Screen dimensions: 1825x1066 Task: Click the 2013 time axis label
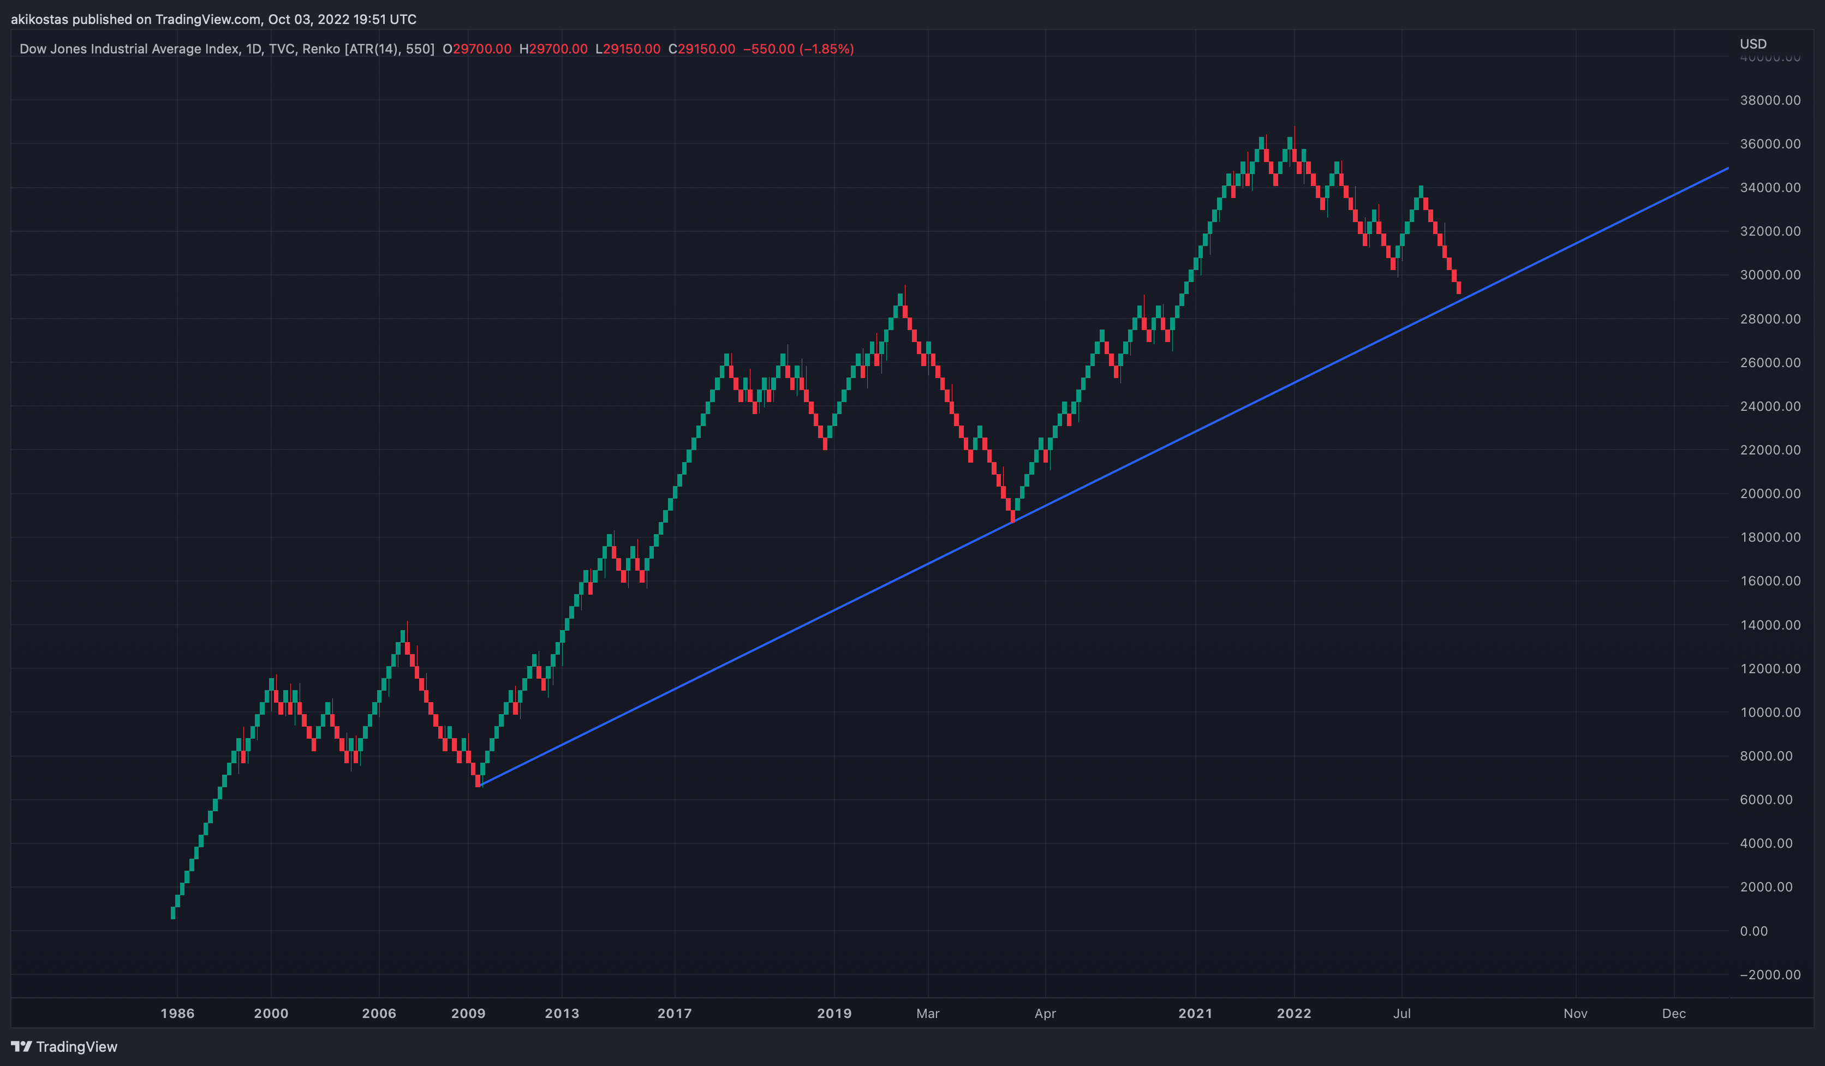[x=562, y=1013]
